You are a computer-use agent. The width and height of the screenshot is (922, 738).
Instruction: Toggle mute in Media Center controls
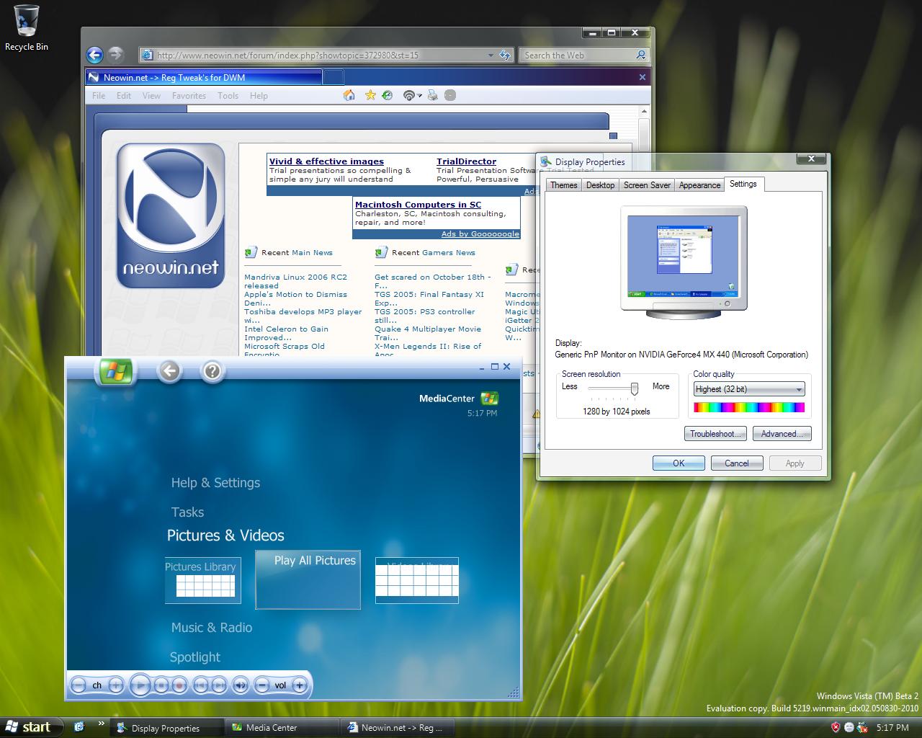[x=240, y=685]
